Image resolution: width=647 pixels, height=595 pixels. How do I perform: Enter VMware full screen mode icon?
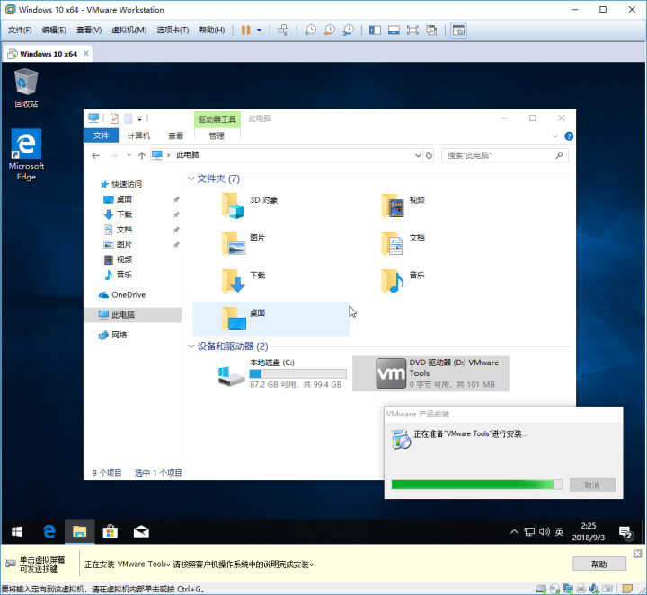click(x=412, y=31)
